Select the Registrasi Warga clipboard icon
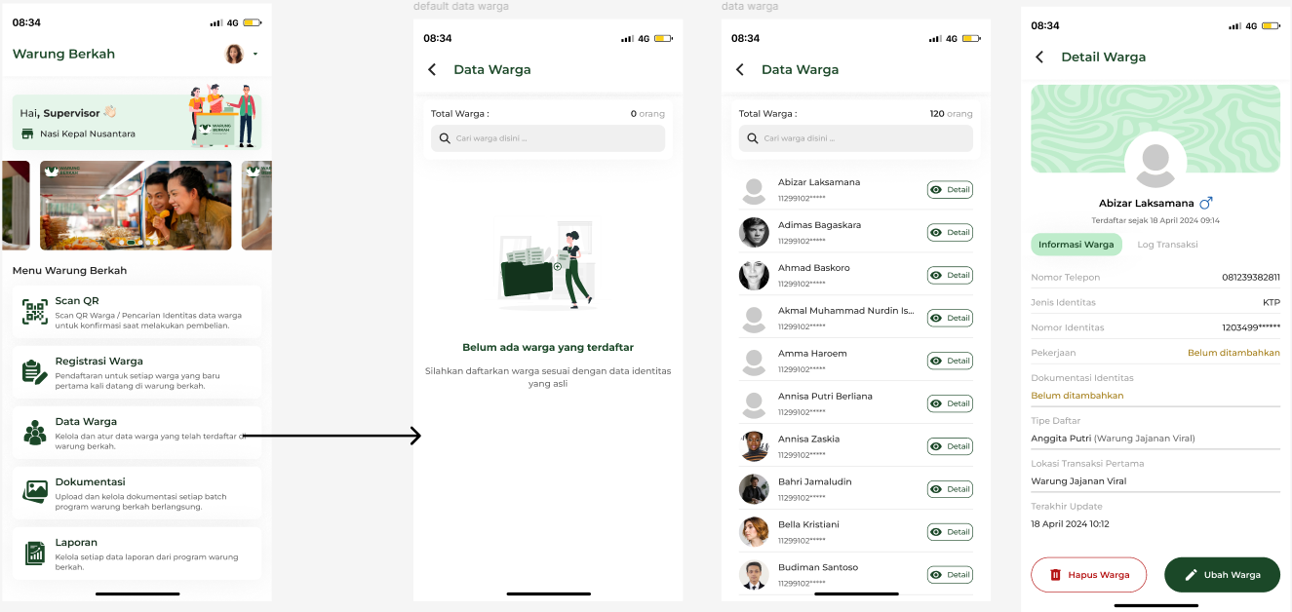 35,372
